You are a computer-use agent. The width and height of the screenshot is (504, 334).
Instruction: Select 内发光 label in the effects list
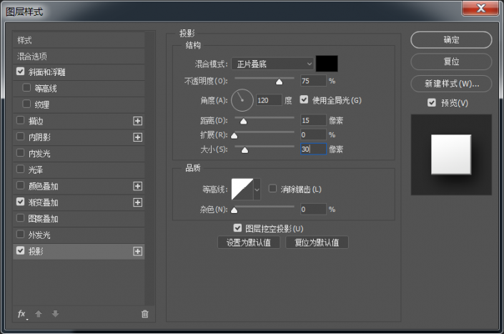[x=39, y=154]
